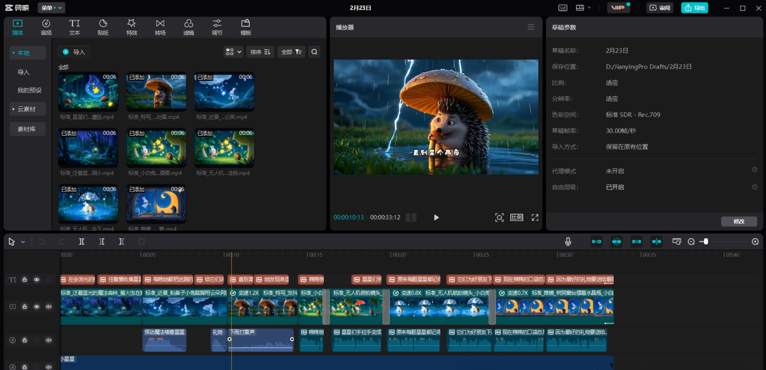The height and width of the screenshot is (370, 766).
Task: Toggle preview axis
Action: pos(657,242)
